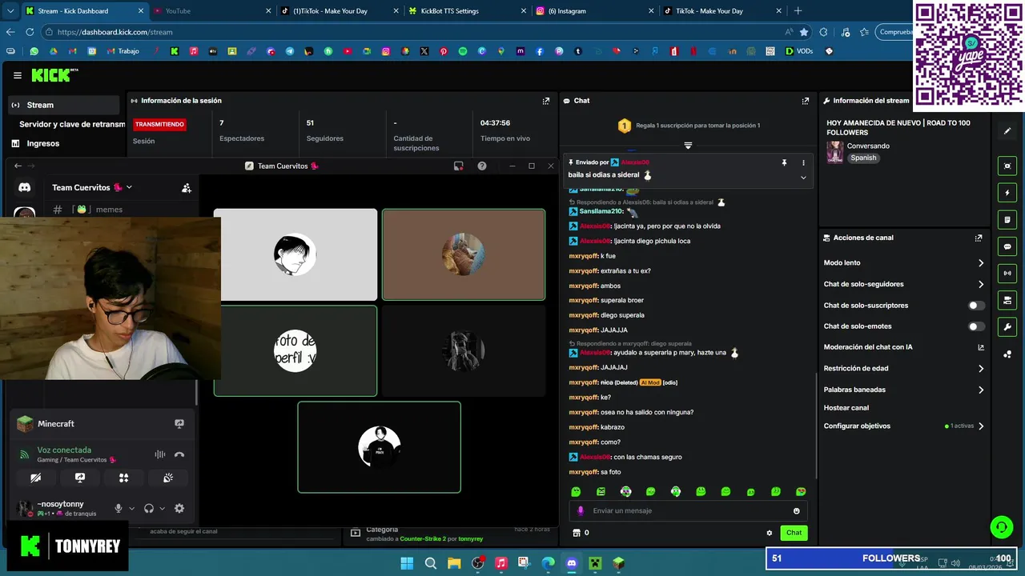
Task: Pop out the Información de la sesión panel
Action: coord(546,101)
